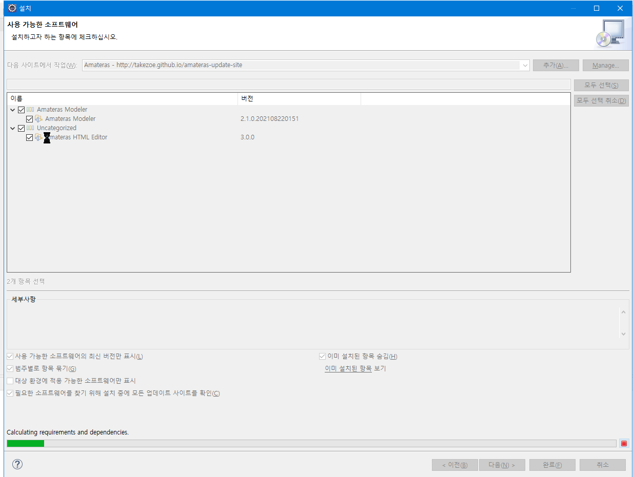Click the filter text field above the list
This screenshot has width=633, height=477.
tap(288, 85)
